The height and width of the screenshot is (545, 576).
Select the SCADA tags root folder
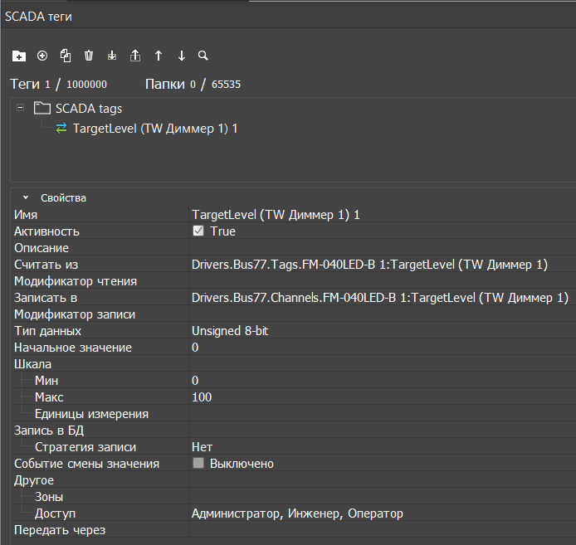point(88,108)
